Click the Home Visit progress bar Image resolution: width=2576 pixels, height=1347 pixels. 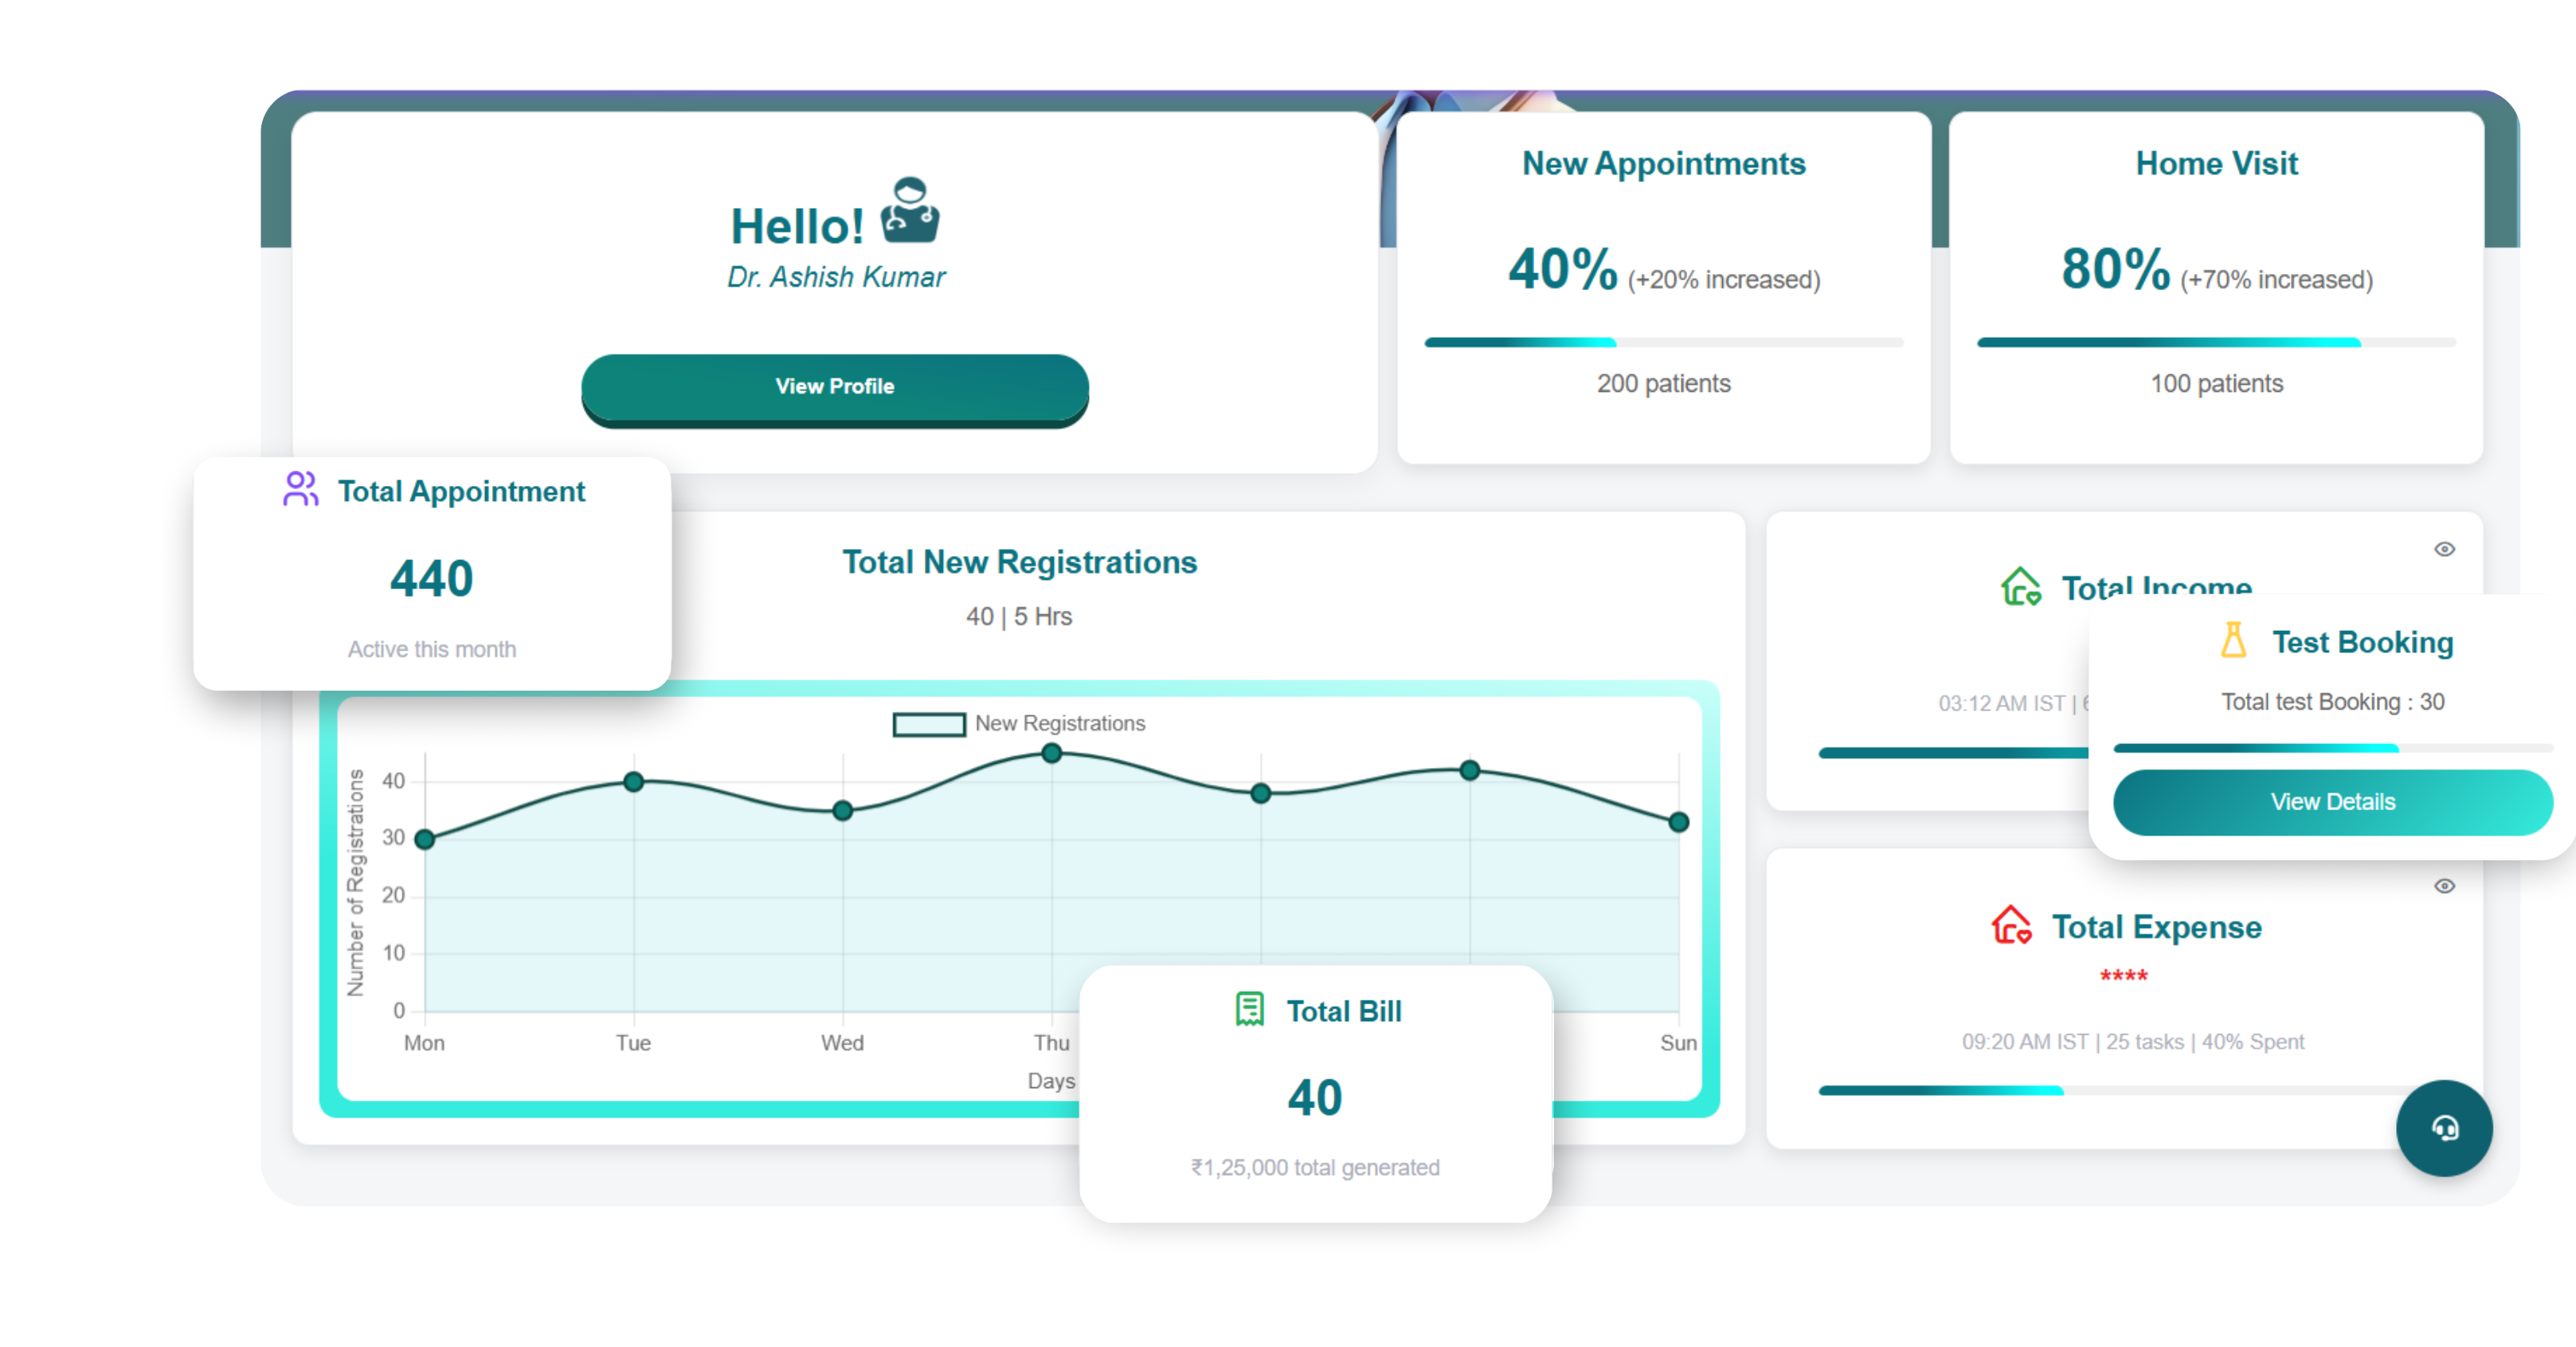click(x=2216, y=343)
